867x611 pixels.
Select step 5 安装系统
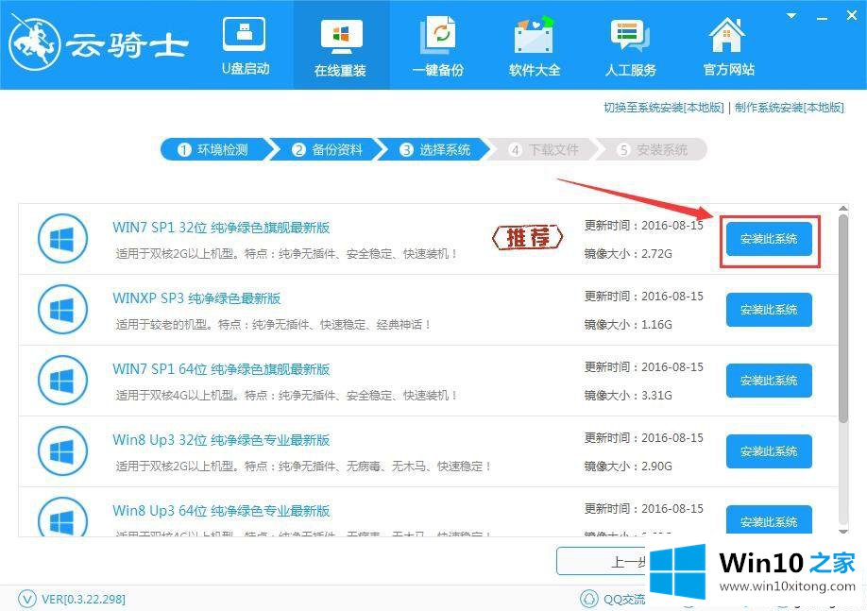653,150
